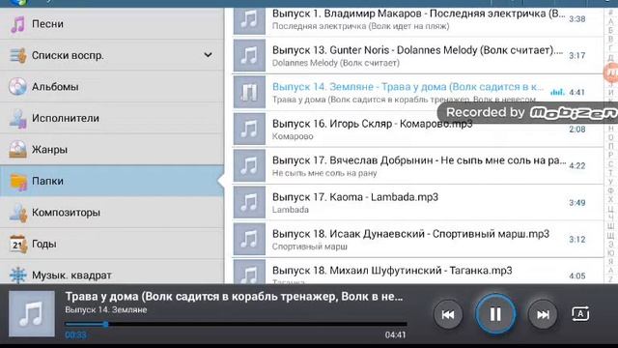Click the Композиторы icon
The height and width of the screenshot is (348, 618).
tap(17, 213)
